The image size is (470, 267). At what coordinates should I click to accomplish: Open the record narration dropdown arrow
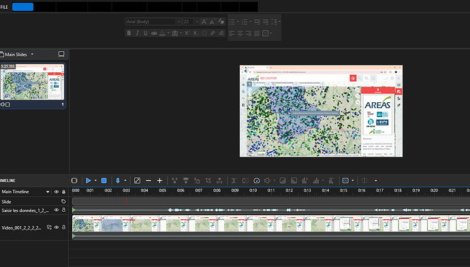point(125,180)
